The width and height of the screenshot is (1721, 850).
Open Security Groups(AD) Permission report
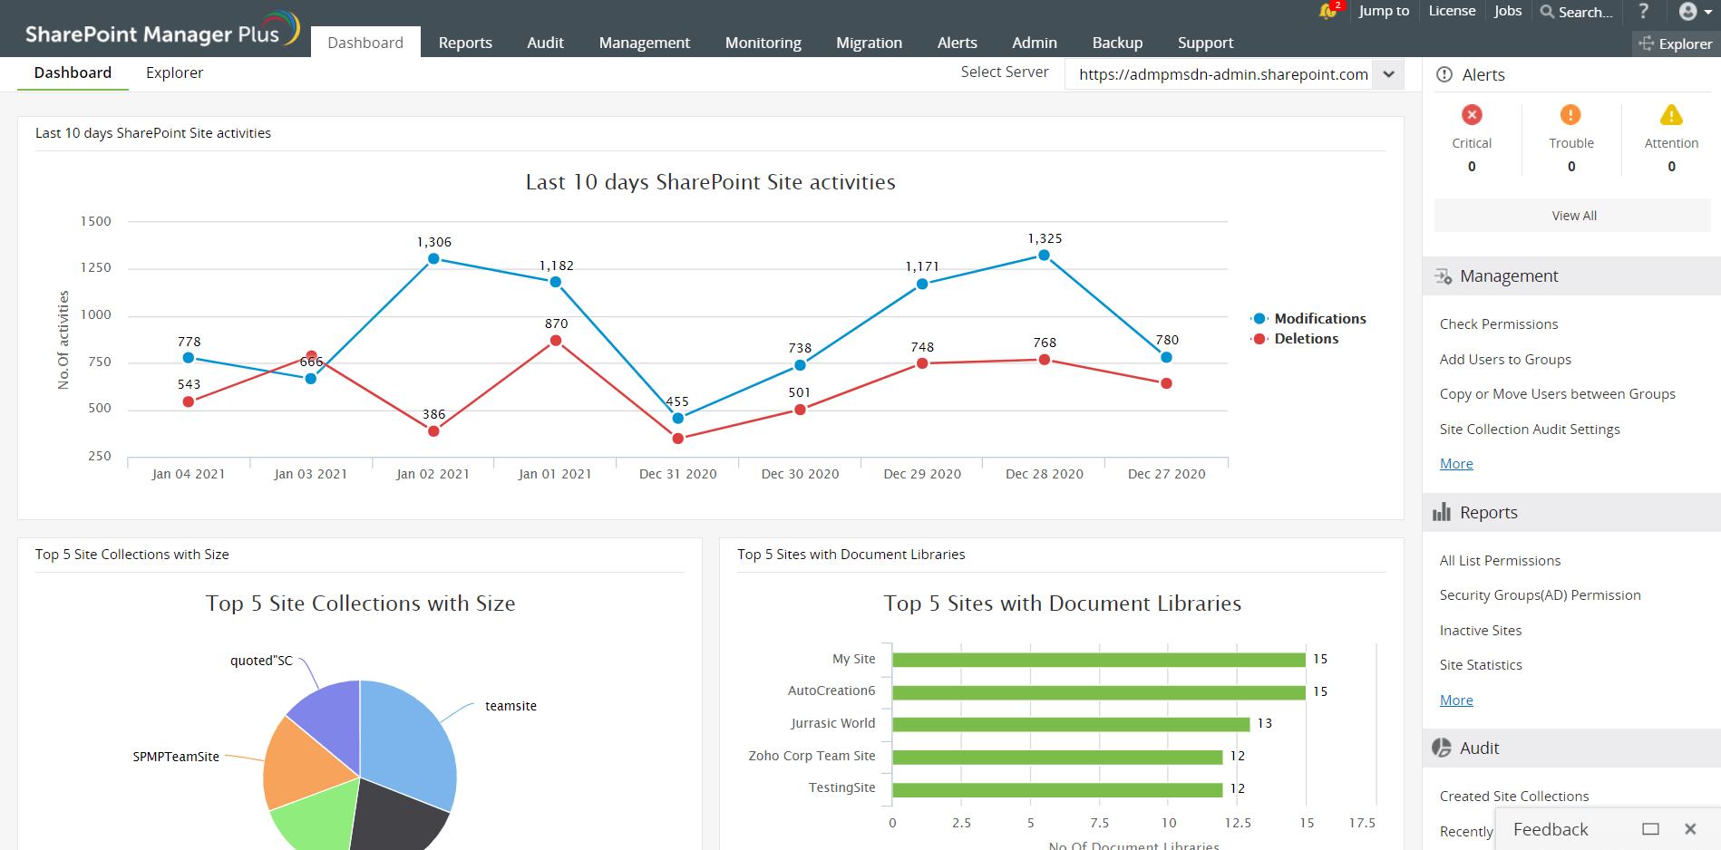(1540, 595)
